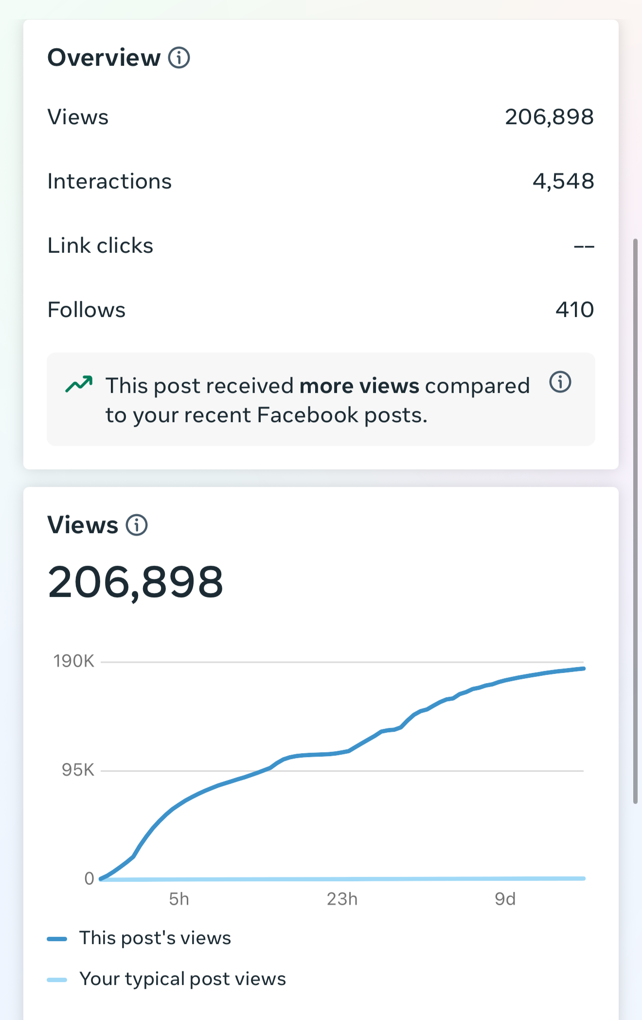Click the 190K gridline label
This screenshot has height=1020, width=642.
tap(73, 661)
